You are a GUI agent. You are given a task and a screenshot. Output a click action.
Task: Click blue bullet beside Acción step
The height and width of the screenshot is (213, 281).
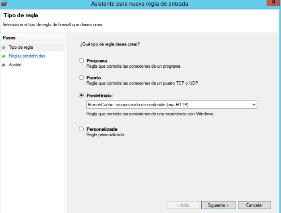[4, 64]
